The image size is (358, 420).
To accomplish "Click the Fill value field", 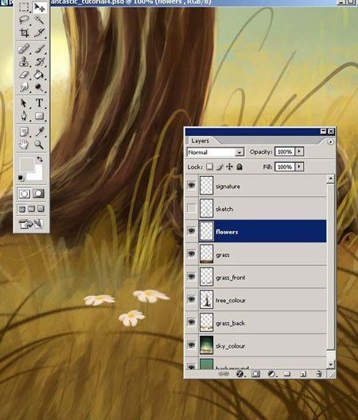I will pos(285,167).
